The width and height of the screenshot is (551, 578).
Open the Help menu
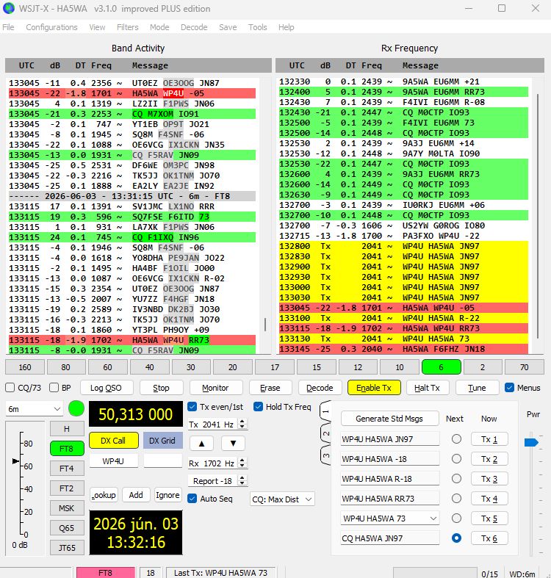coord(287,27)
